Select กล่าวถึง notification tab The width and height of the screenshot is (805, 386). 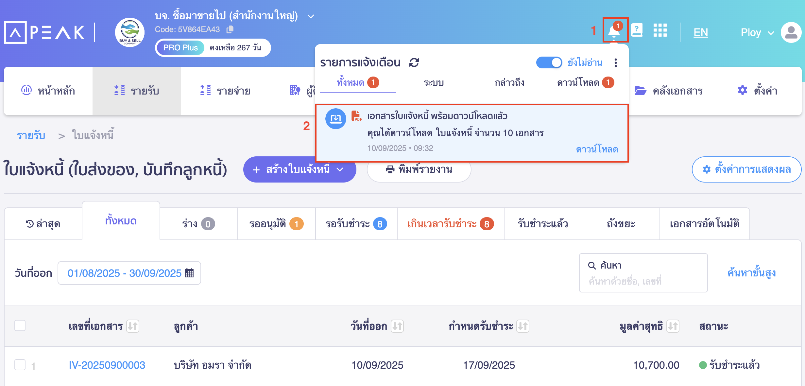point(509,82)
